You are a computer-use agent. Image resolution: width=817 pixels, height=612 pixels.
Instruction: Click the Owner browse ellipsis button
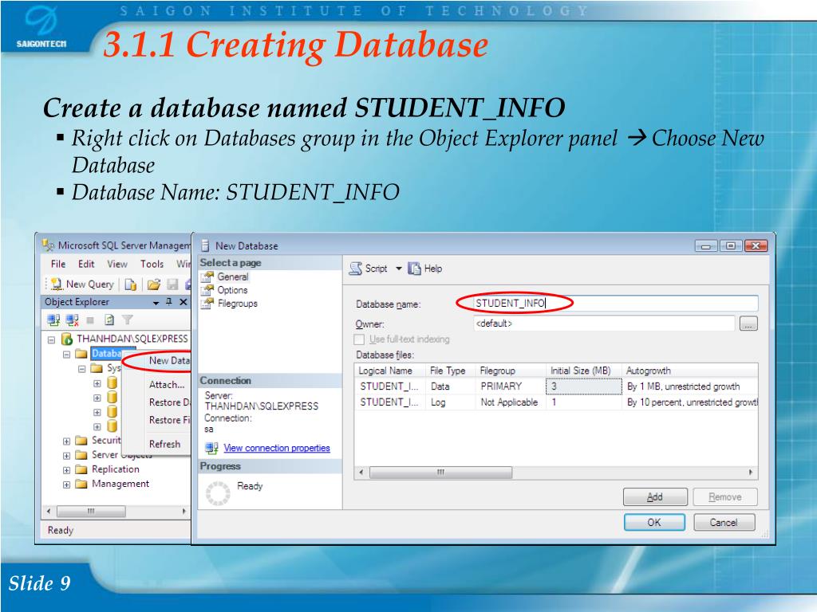[x=748, y=324]
